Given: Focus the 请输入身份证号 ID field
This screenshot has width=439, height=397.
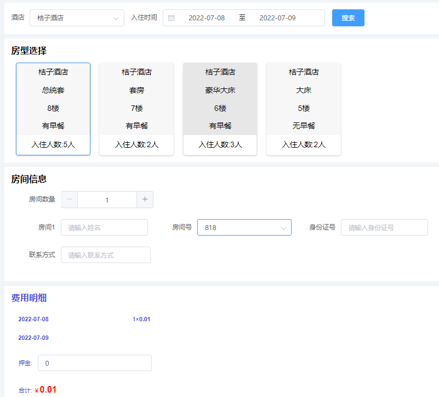Looking at the screenshot, I should tap(384, 227).
